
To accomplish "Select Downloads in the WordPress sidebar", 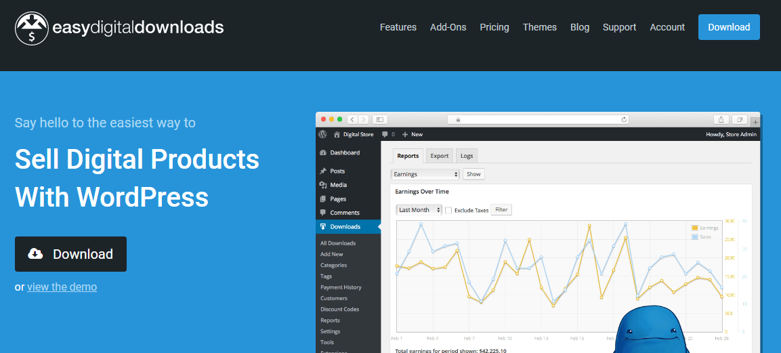I will [348, 226].
